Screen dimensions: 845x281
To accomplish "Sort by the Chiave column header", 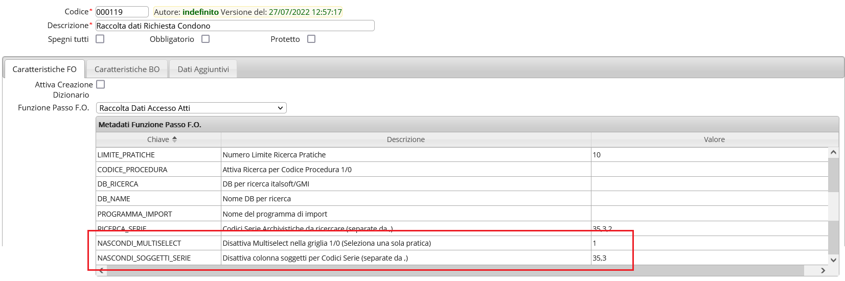I will [158, 139].
